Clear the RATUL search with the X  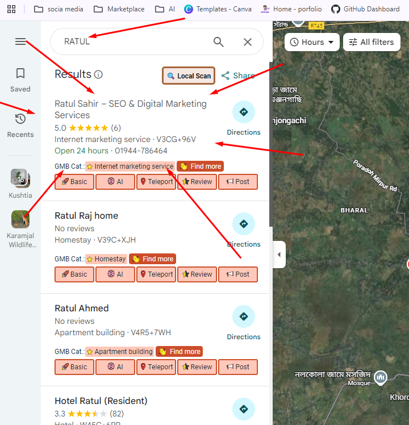pos(248,42)
